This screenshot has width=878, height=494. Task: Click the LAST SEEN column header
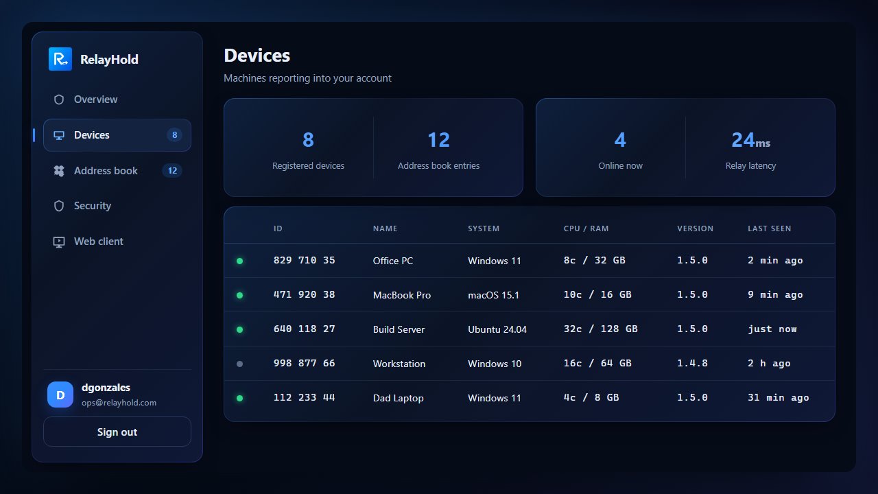tap(770, 228)
